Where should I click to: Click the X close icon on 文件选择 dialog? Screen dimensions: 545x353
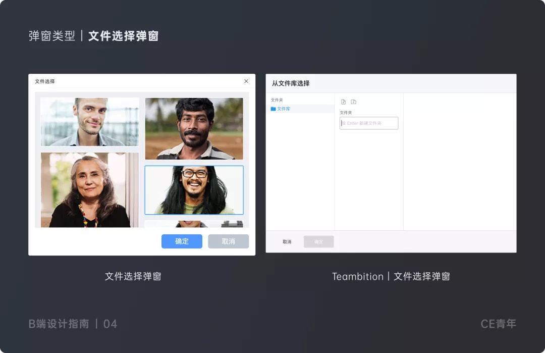246,81
